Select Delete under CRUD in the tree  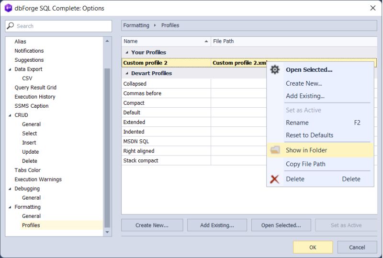pos(30,161)
